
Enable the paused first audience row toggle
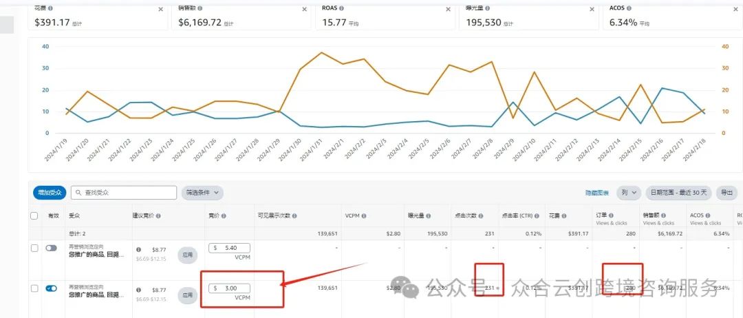(x=51, y=248)
